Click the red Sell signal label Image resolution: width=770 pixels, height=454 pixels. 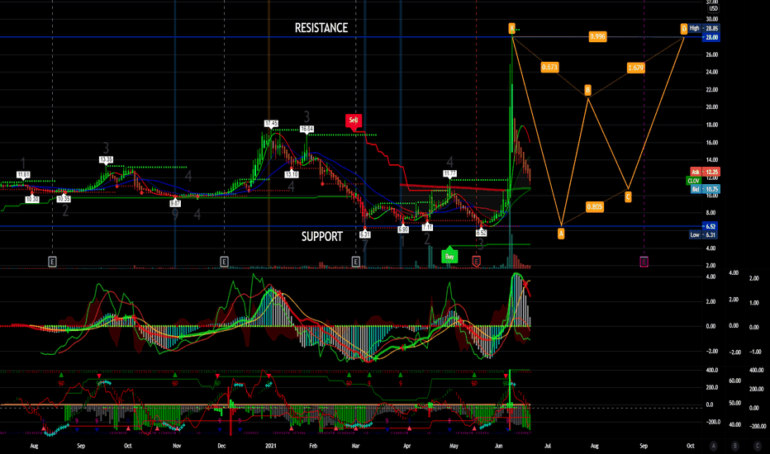pos(353,121)
